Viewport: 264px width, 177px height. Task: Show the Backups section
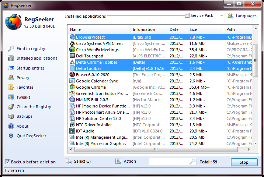point(24,116)
